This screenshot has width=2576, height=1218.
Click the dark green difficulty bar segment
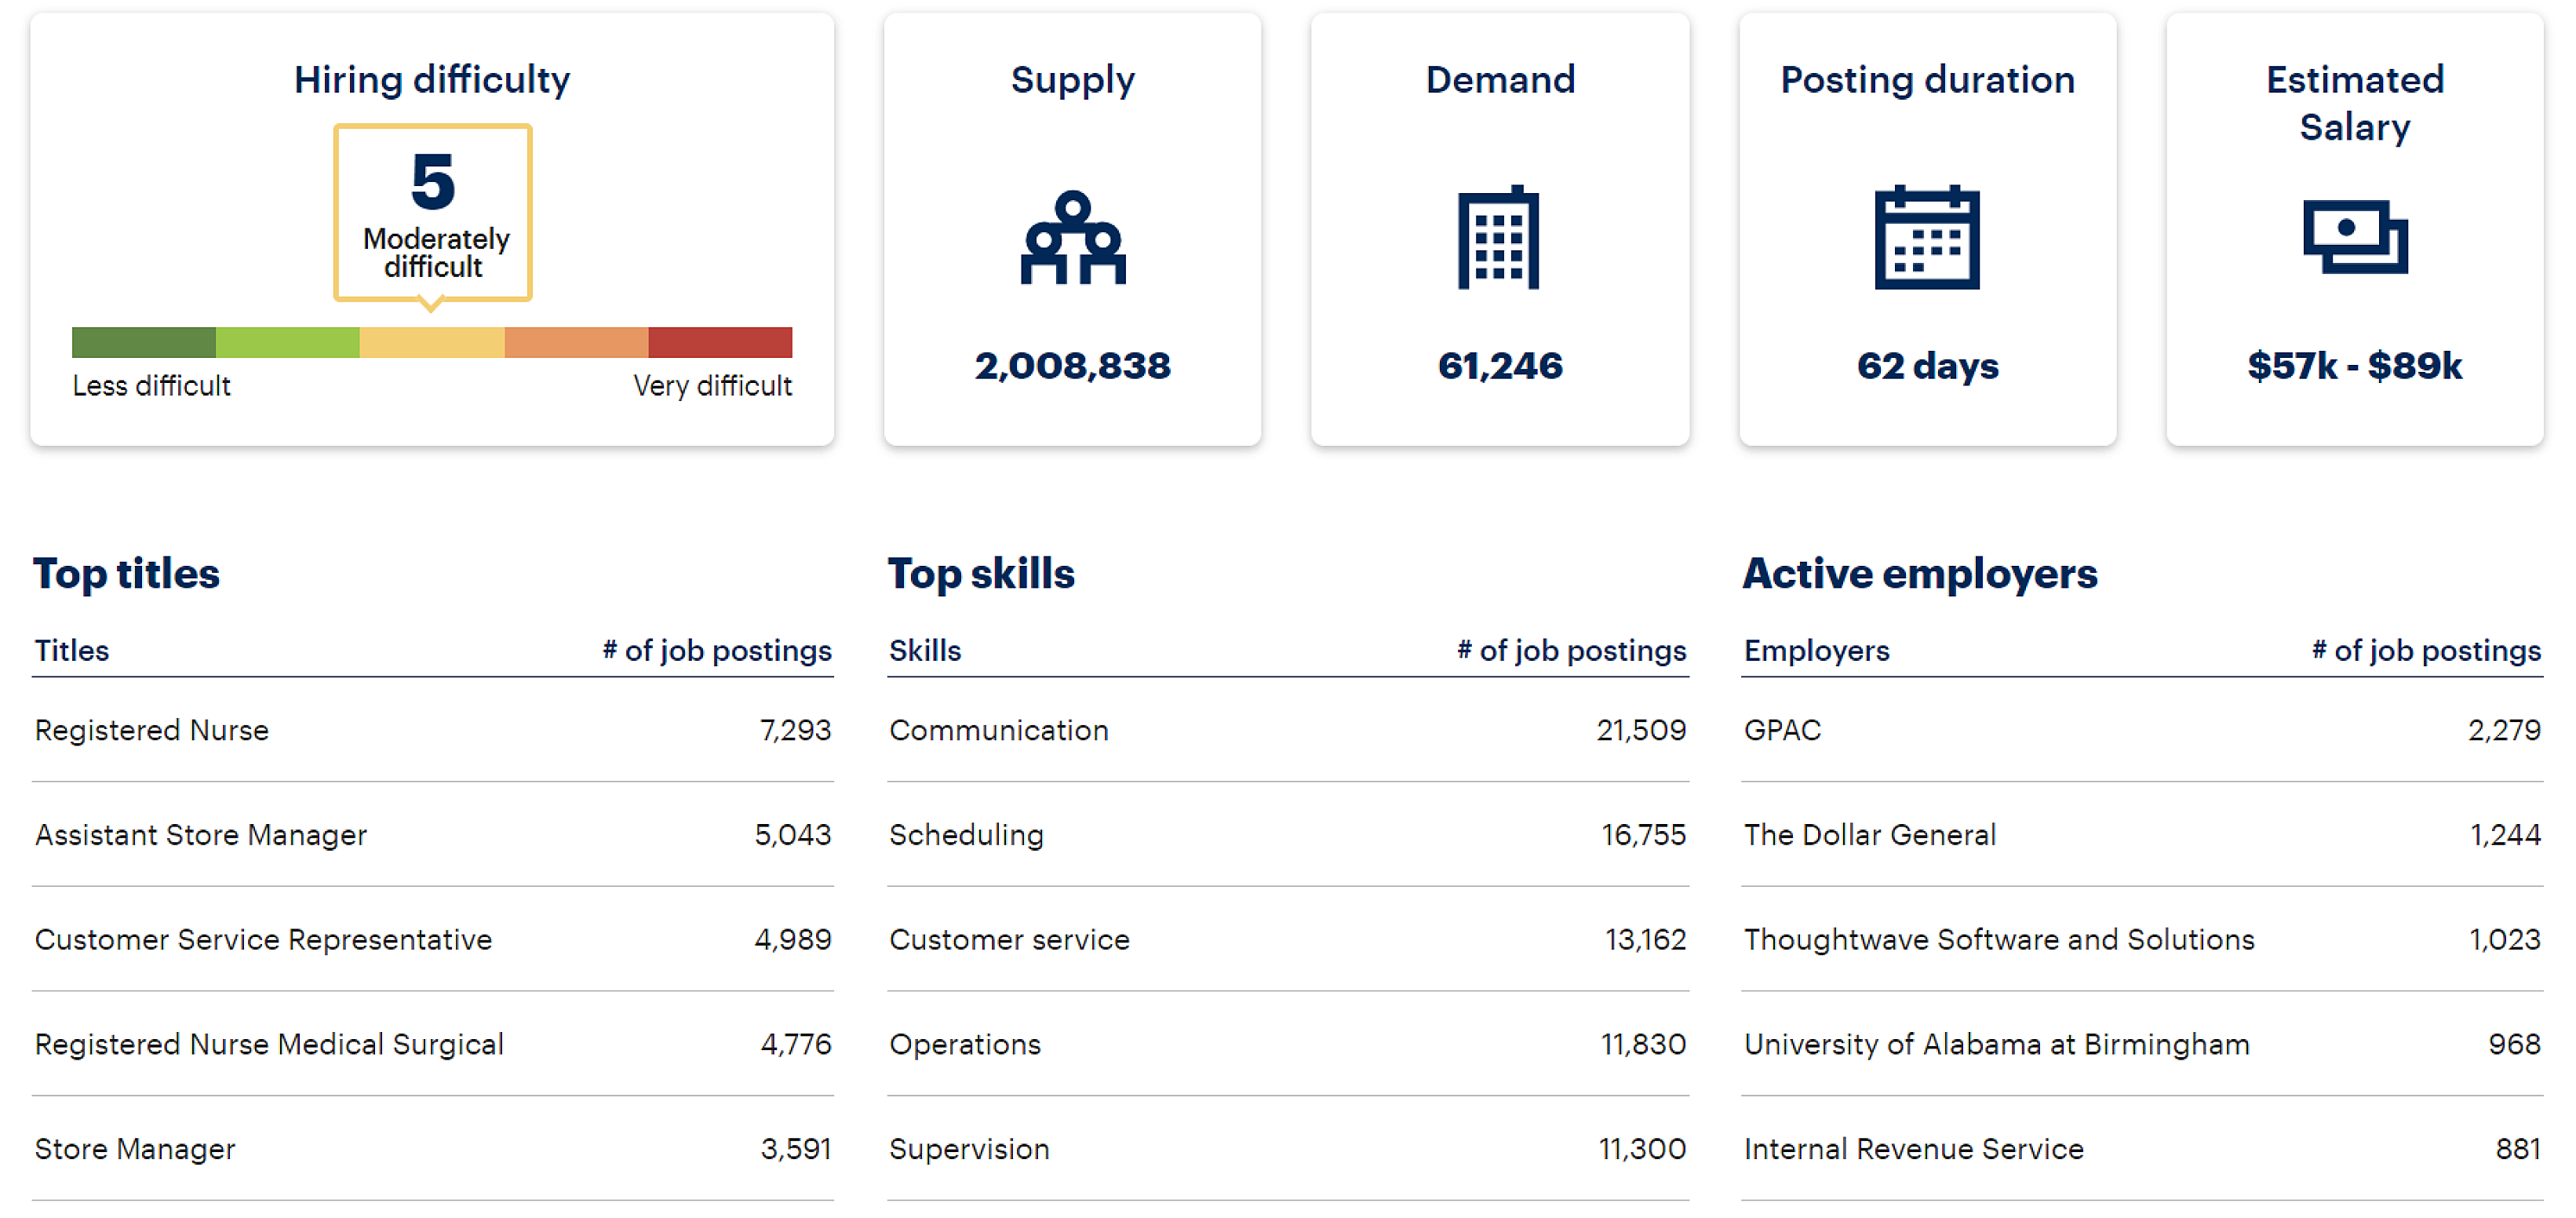143,342
